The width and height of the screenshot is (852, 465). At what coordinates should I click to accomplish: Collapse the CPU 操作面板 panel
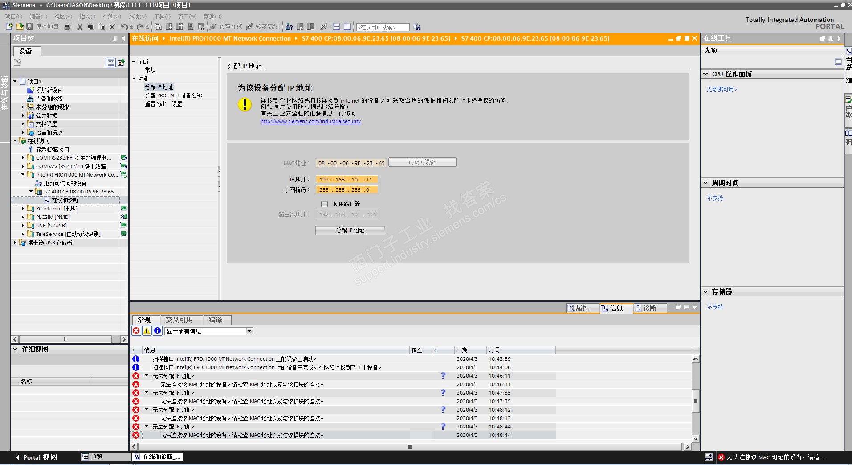pyautogui.click(x=706, y=74)
